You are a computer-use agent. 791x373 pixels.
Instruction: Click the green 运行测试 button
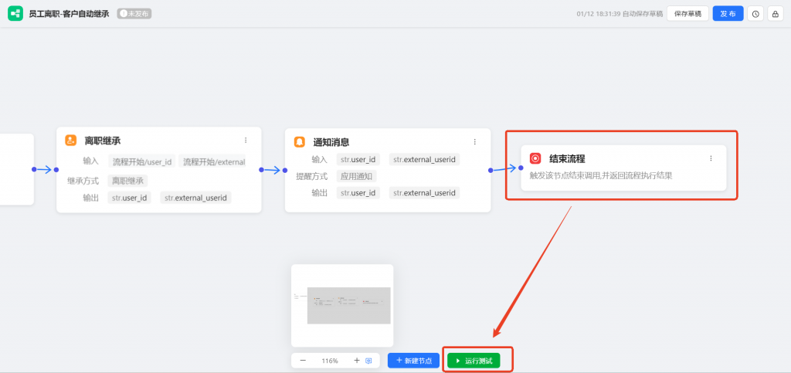(474, 361)
